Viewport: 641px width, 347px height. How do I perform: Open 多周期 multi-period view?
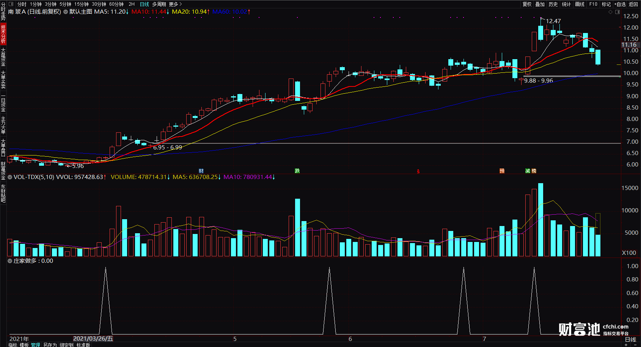(159, 4)
